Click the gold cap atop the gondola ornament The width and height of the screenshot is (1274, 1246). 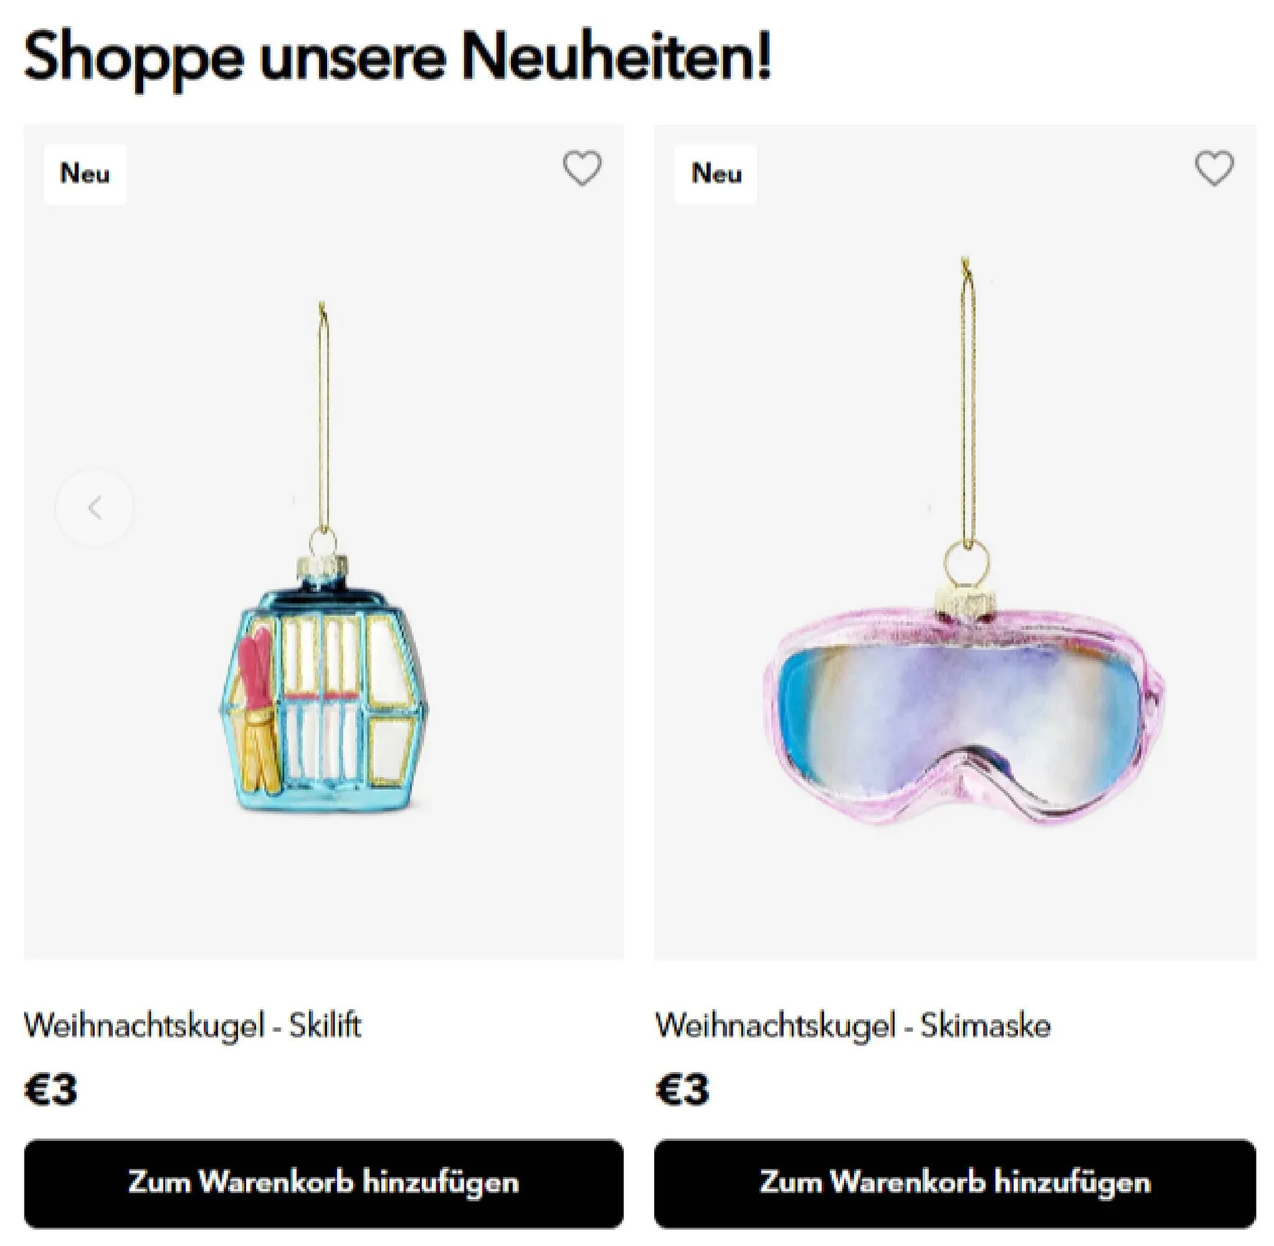pyautogui.click(x=323, y=566)
